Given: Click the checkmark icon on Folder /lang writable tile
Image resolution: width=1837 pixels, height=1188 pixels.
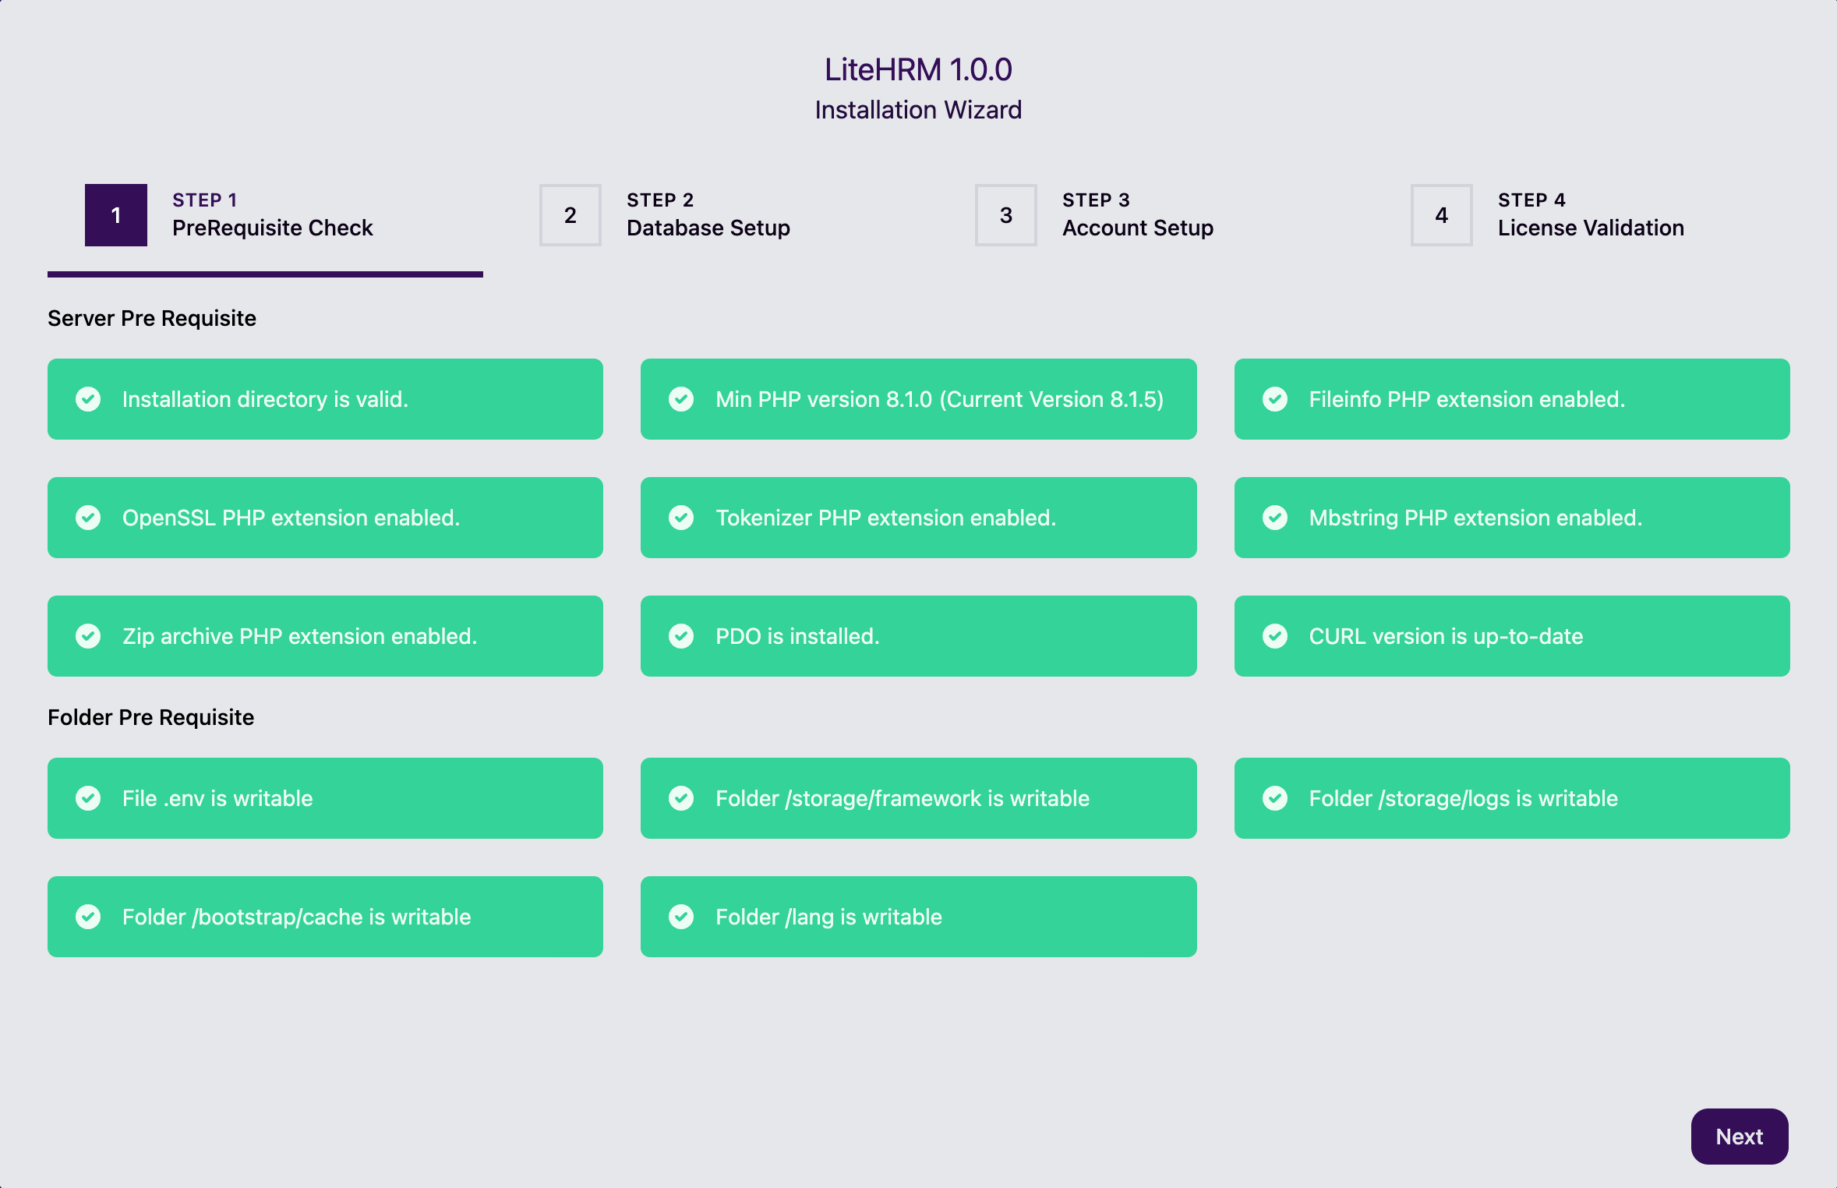Looking at the screenshot, I should [682, 917].
